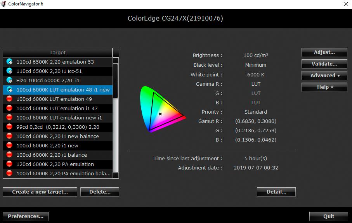Image resolution: width=352 pixels, height=223 pixels.
Task: Click the ColorNavigator 6 app icon in title bar
Action: click(3, 4)
